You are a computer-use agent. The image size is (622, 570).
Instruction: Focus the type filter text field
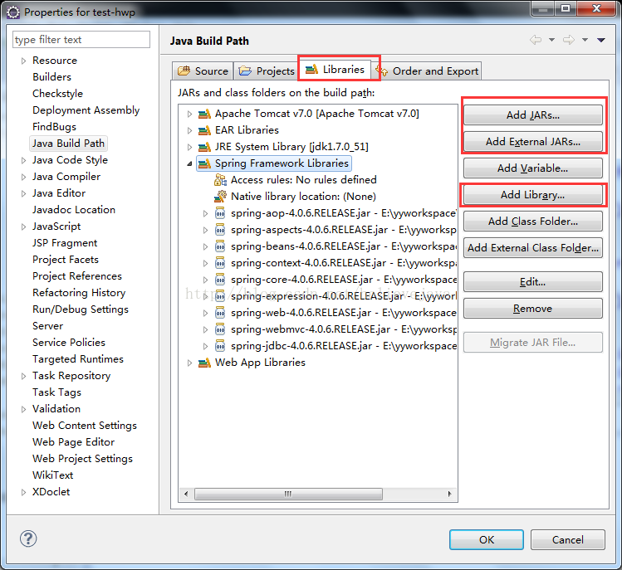pos(81,40)
